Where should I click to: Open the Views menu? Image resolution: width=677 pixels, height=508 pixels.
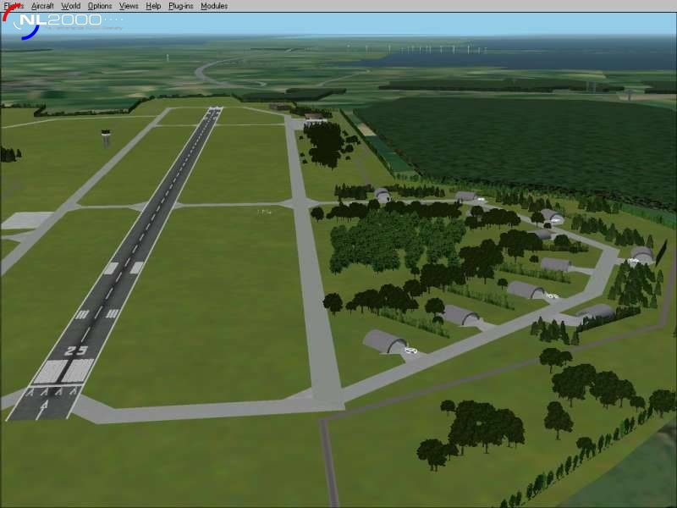[x=129, y=6]
